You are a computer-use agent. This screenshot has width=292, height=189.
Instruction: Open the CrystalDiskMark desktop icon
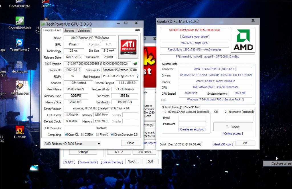click(x=20, y=23)
